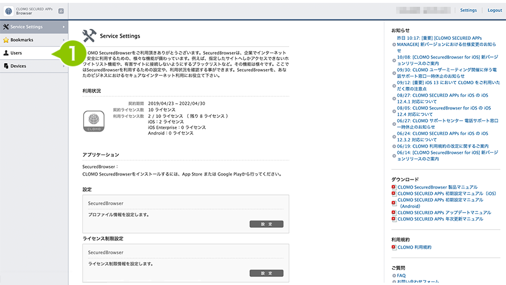Expand the Service Settings sidebar arrow
Viewport: 506px width, 285px height.
pyautogui.click(x=64, y=27)
